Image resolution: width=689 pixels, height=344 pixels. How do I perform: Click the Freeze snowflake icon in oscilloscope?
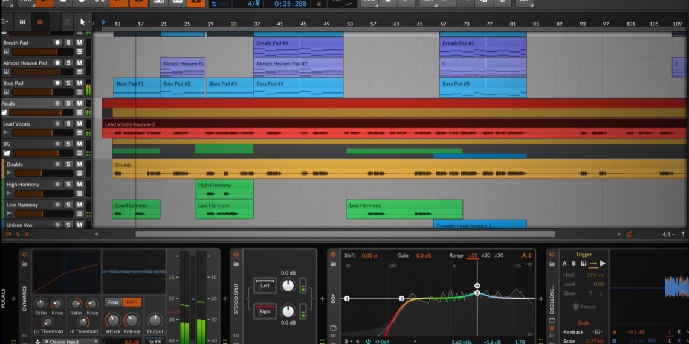click(575, 307)
